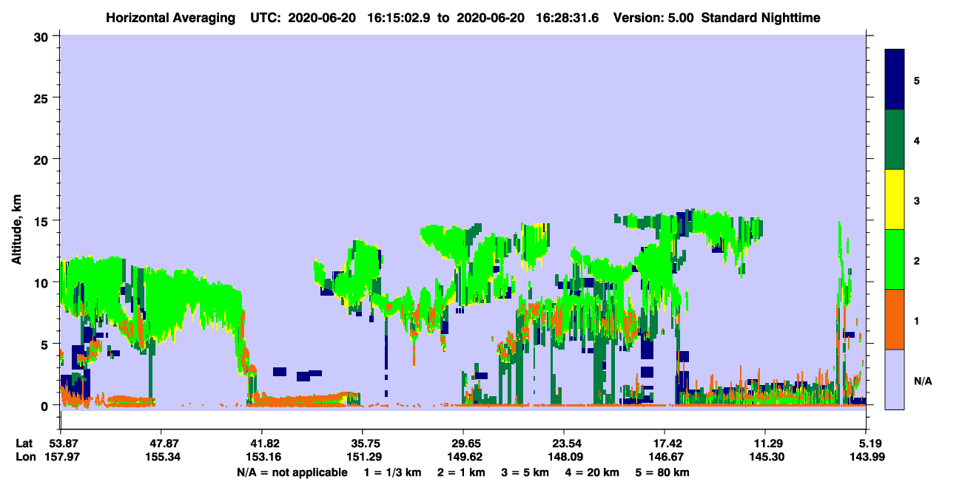
Task: Click the end time '16:28:31.6' in title
Action: click(568, 18)
